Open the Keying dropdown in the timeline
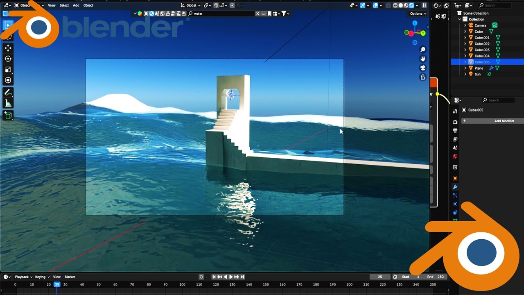The width and height of the screenshot is (524, 295). 42,277
